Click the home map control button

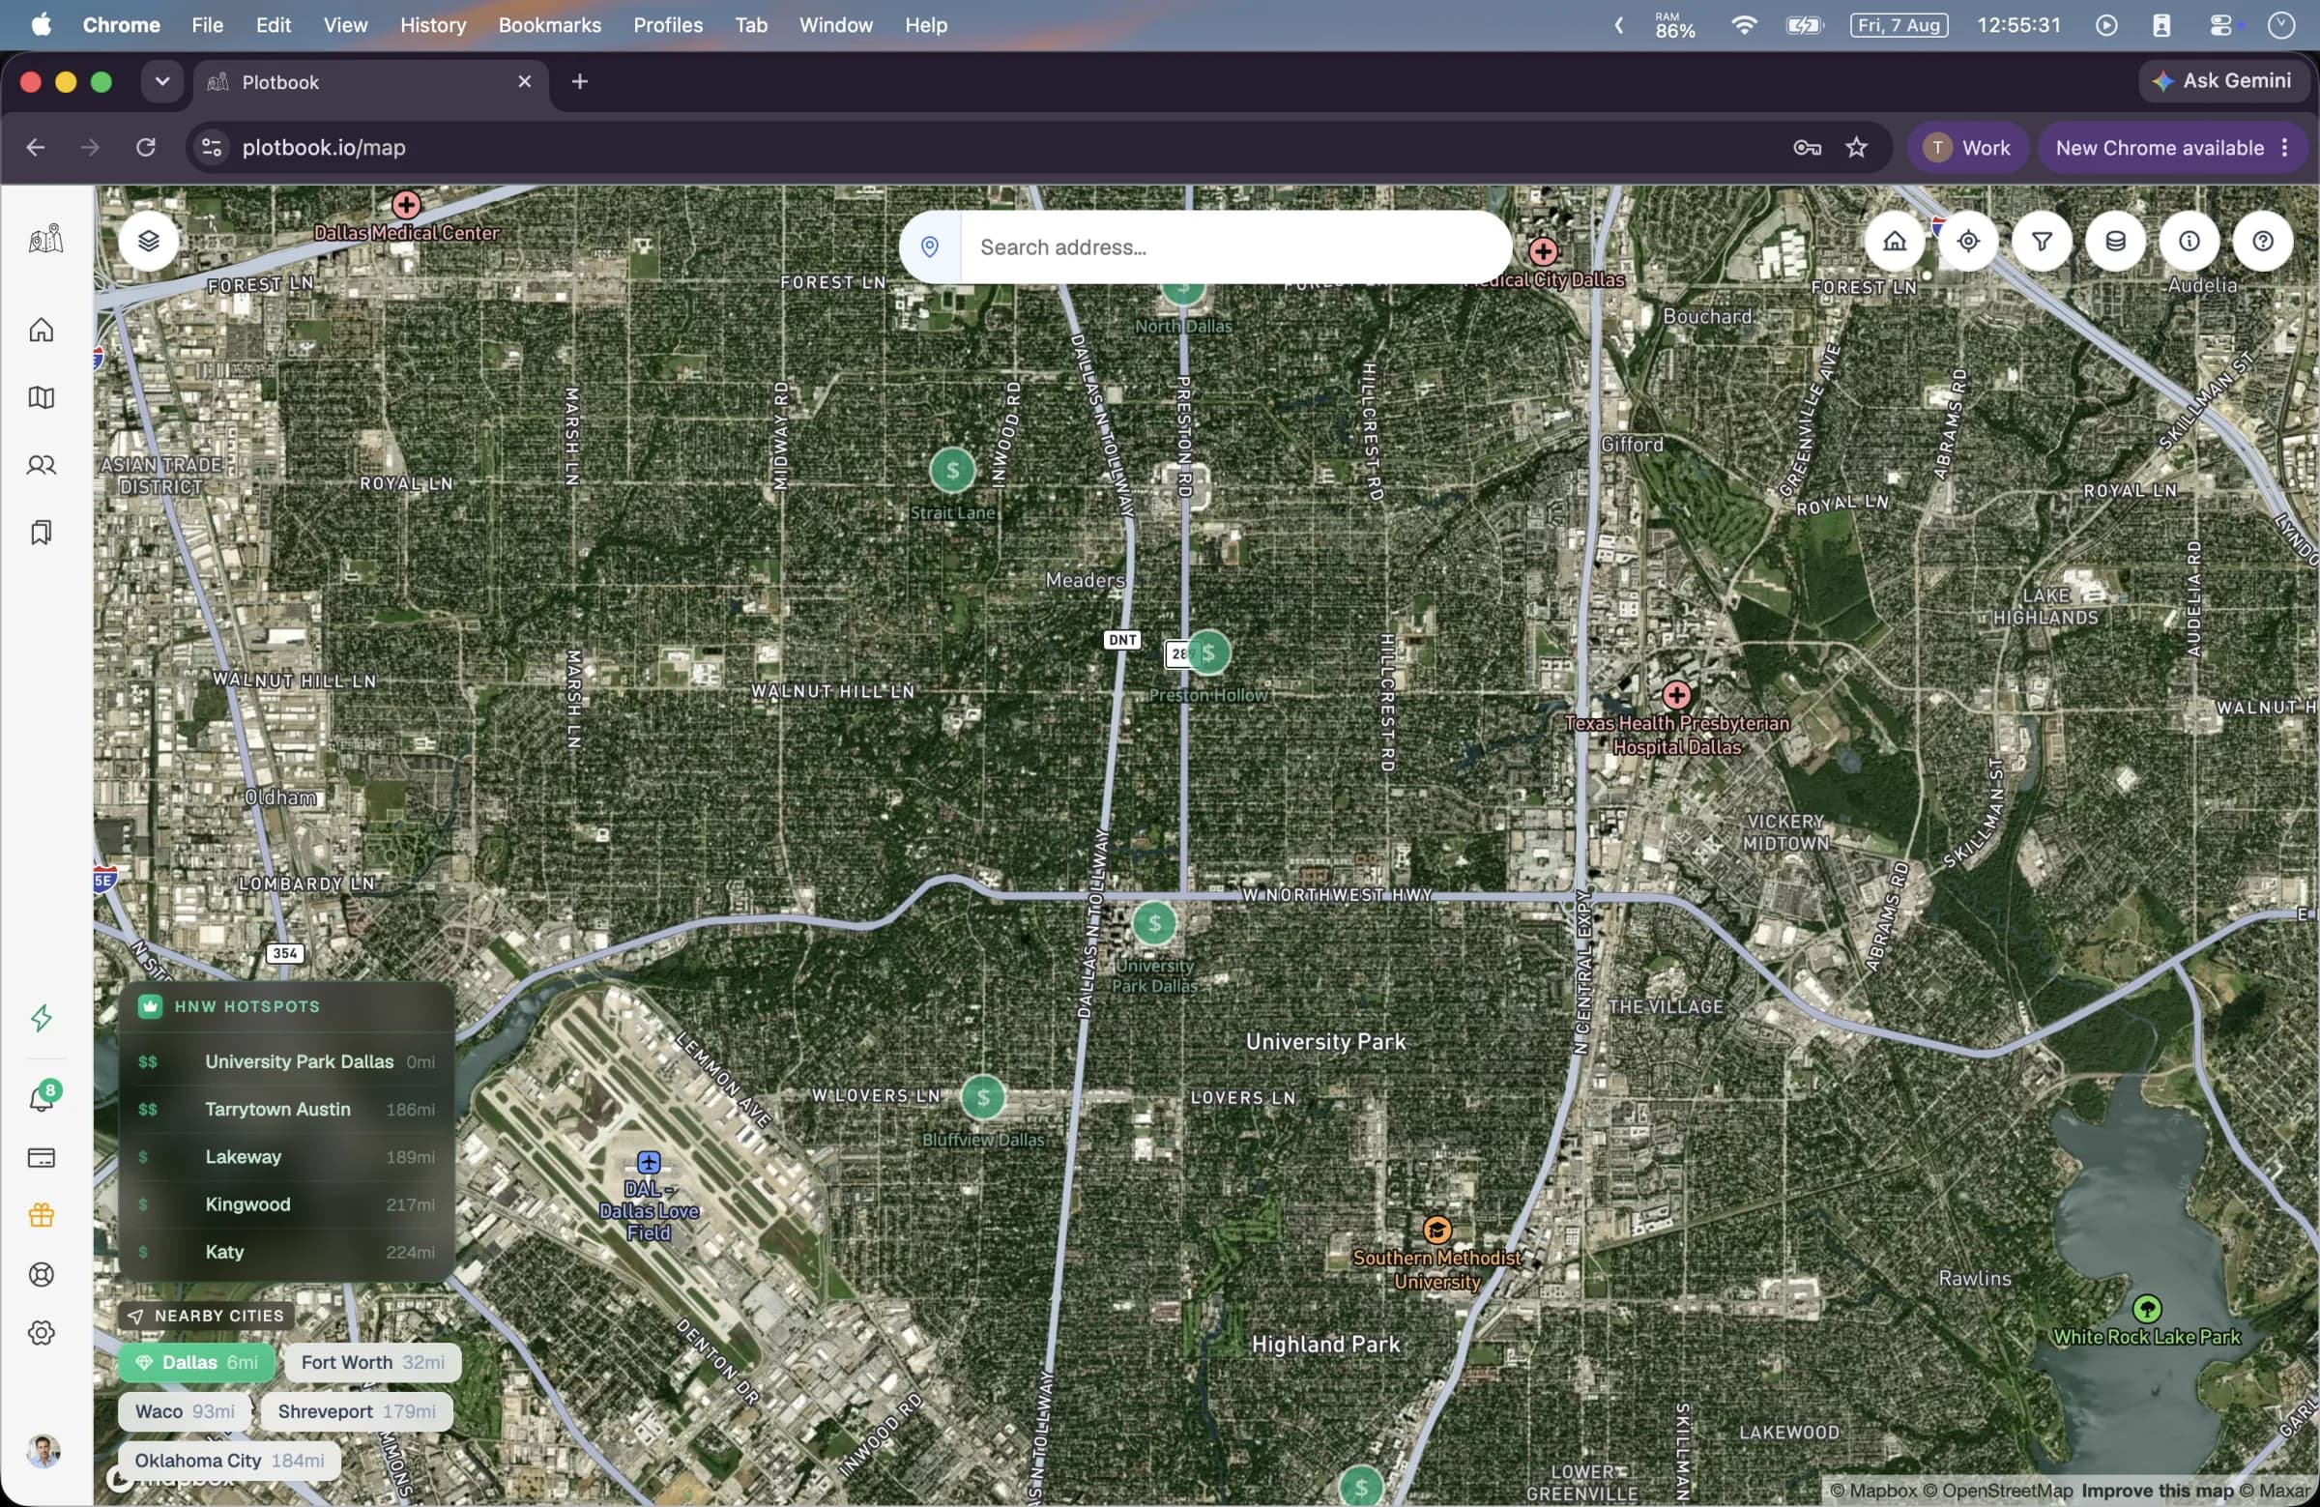coord(1894,241)
